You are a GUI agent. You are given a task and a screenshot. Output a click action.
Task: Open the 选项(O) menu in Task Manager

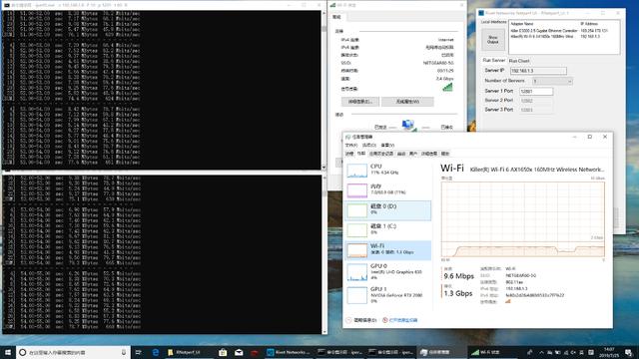[369, 145]
